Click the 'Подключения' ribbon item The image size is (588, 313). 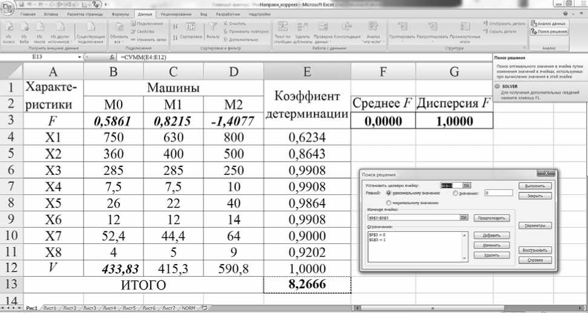click(146, 23)
